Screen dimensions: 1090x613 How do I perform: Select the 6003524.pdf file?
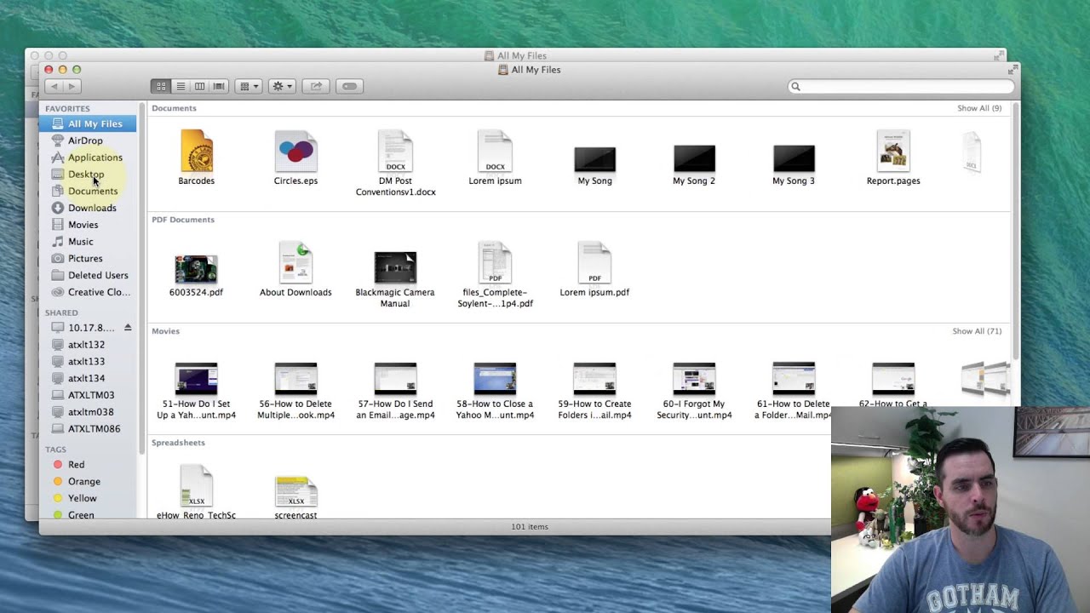click(196, 269)
